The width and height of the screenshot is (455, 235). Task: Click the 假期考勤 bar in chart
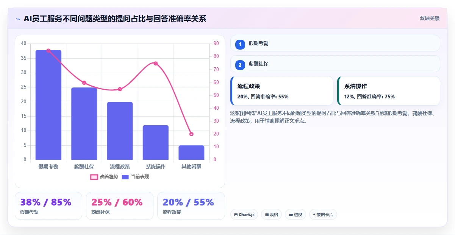[x=48, y=105]
